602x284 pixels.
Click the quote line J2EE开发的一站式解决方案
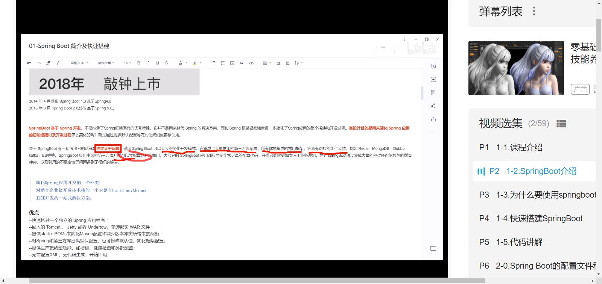click(x=64, y=198)
